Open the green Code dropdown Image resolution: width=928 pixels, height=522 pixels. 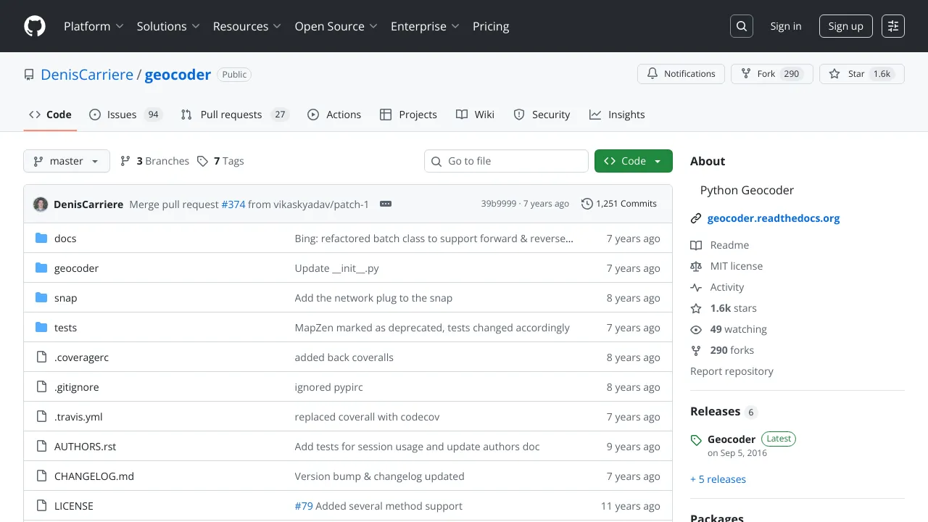[634, 161]
